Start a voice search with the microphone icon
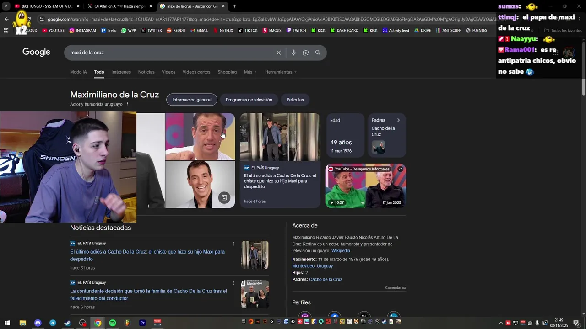 293,53
